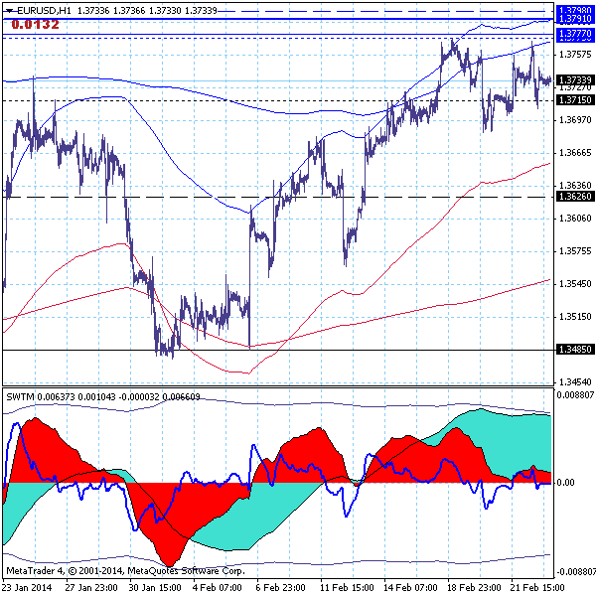Click the 1.36665 price scale label
The height and width of the screenshot is (596, 596).
click(x=575, y=153)
